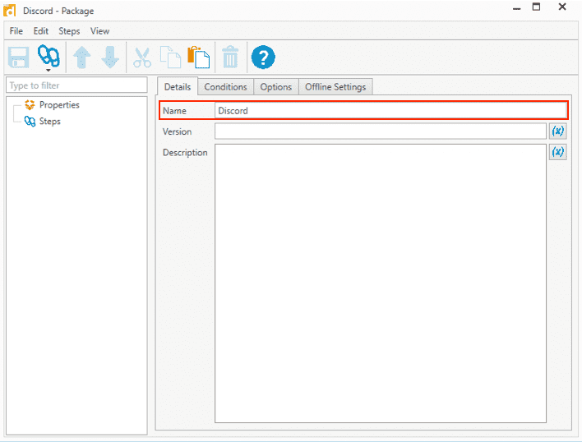
Task: Open the dropdown arrow under New Step icon
Action: [x=48, y=70]
